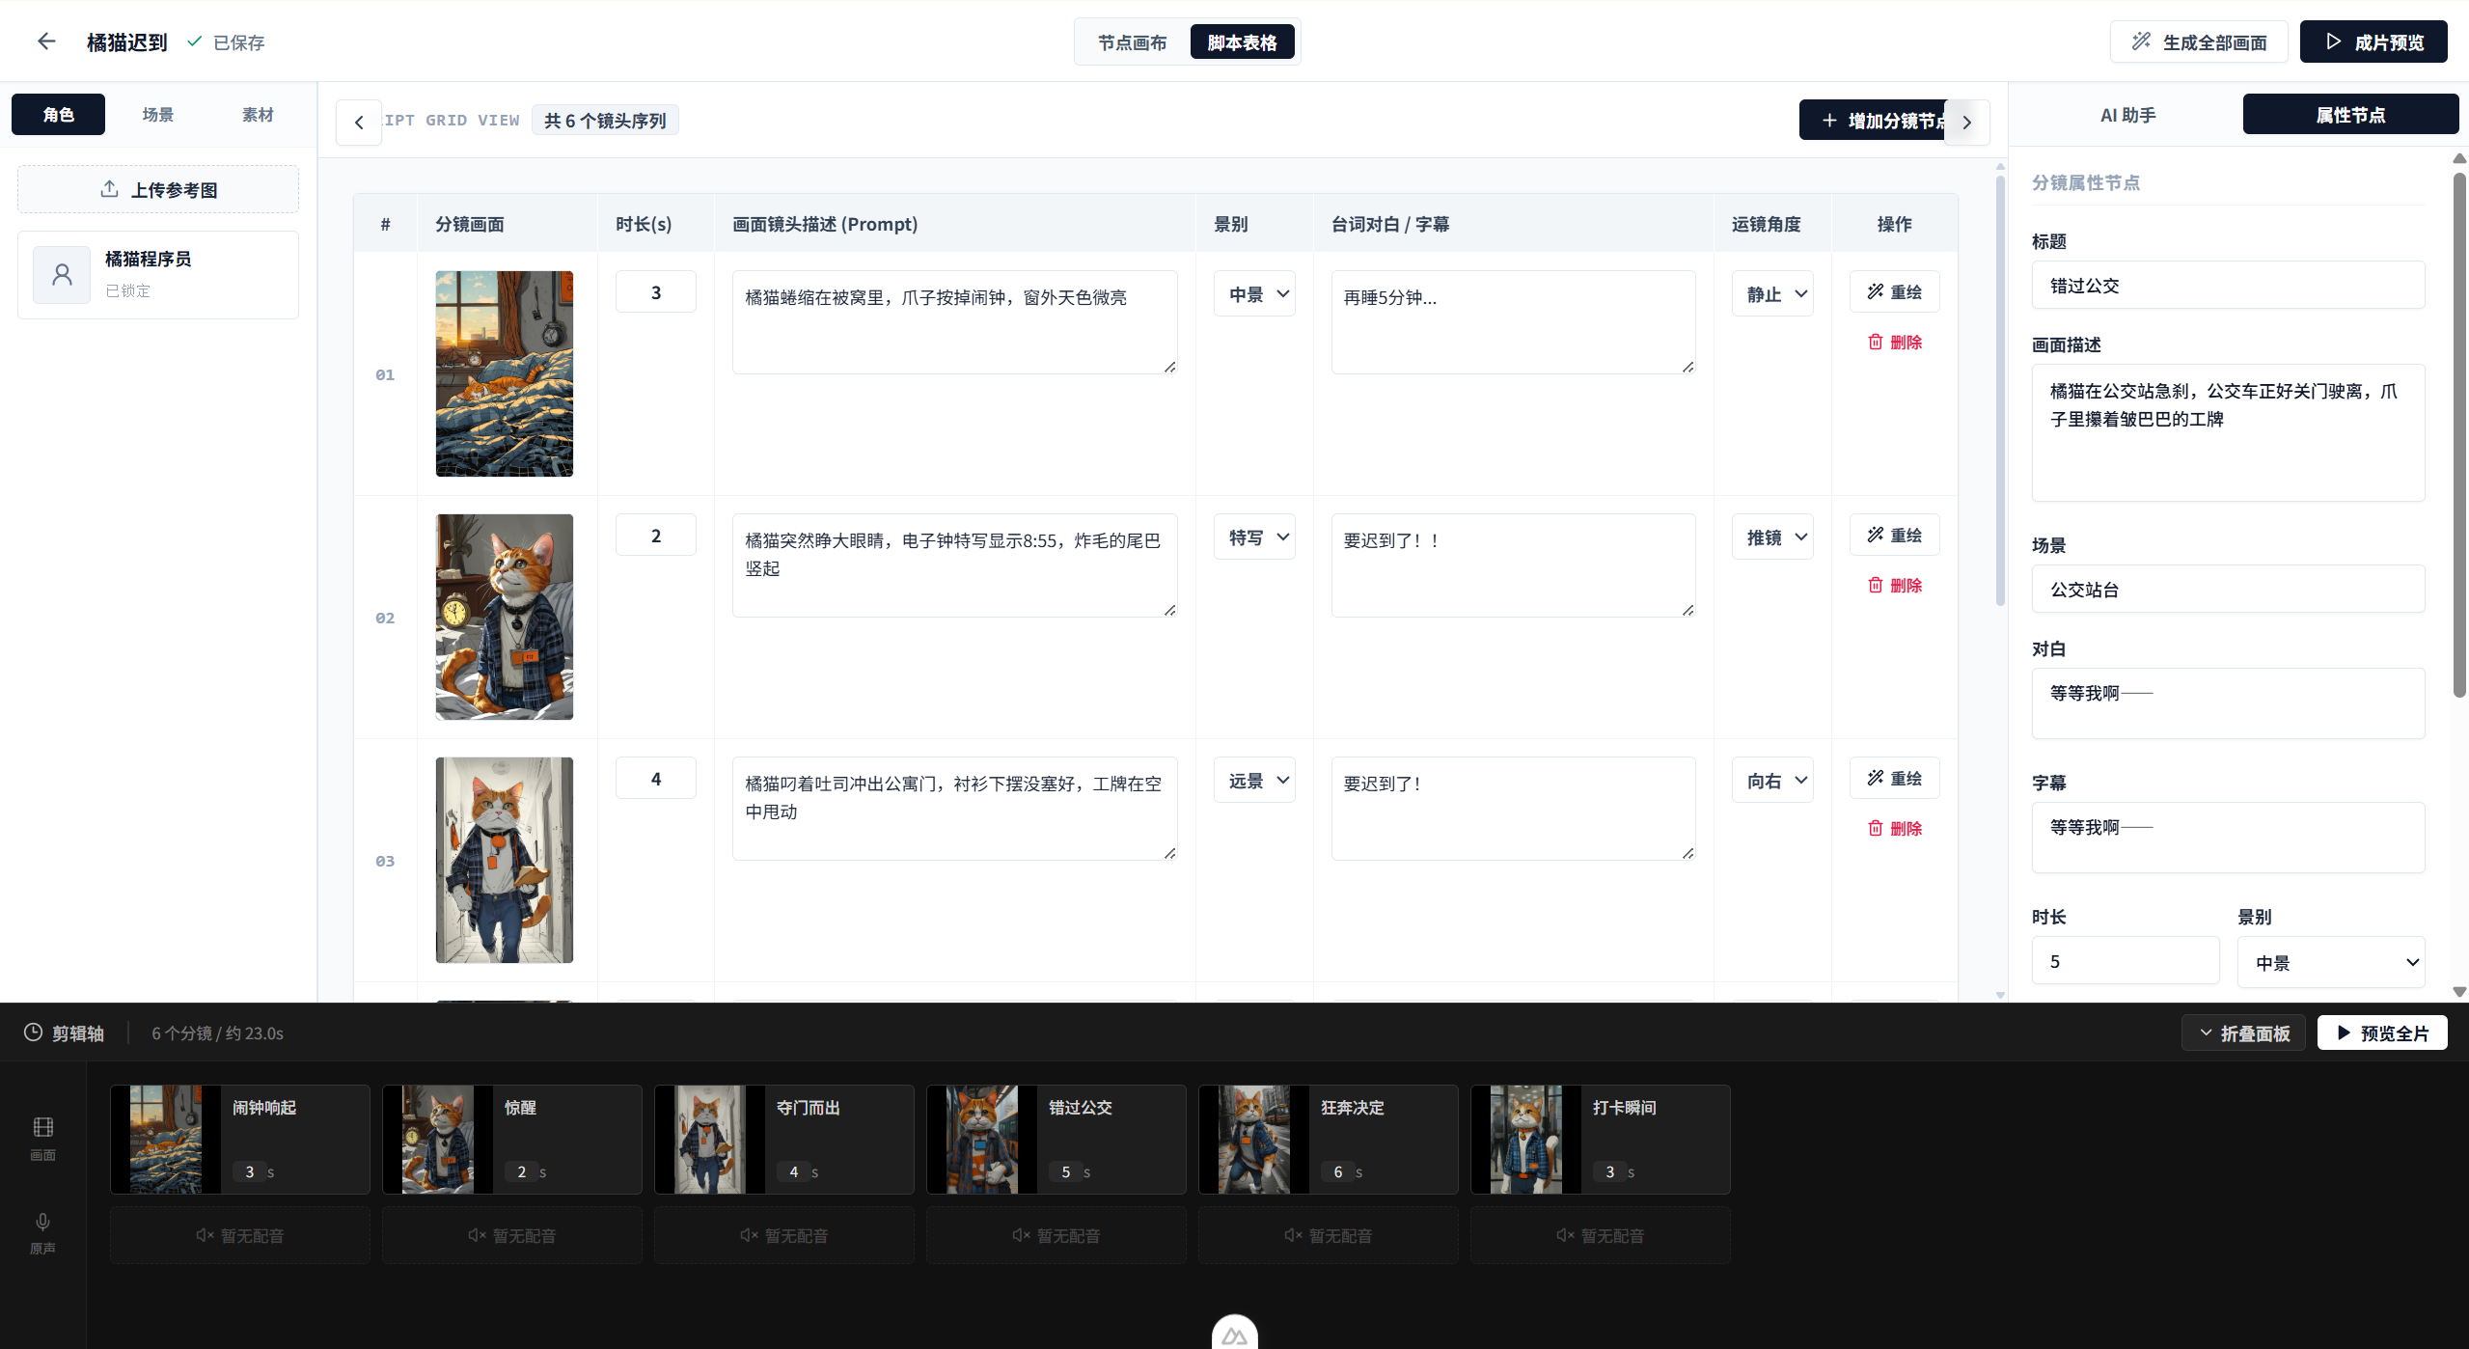Click the 画面 film track icon
The height and width of the screenshot is (1349, 2469).
(x=43, y=1127)
